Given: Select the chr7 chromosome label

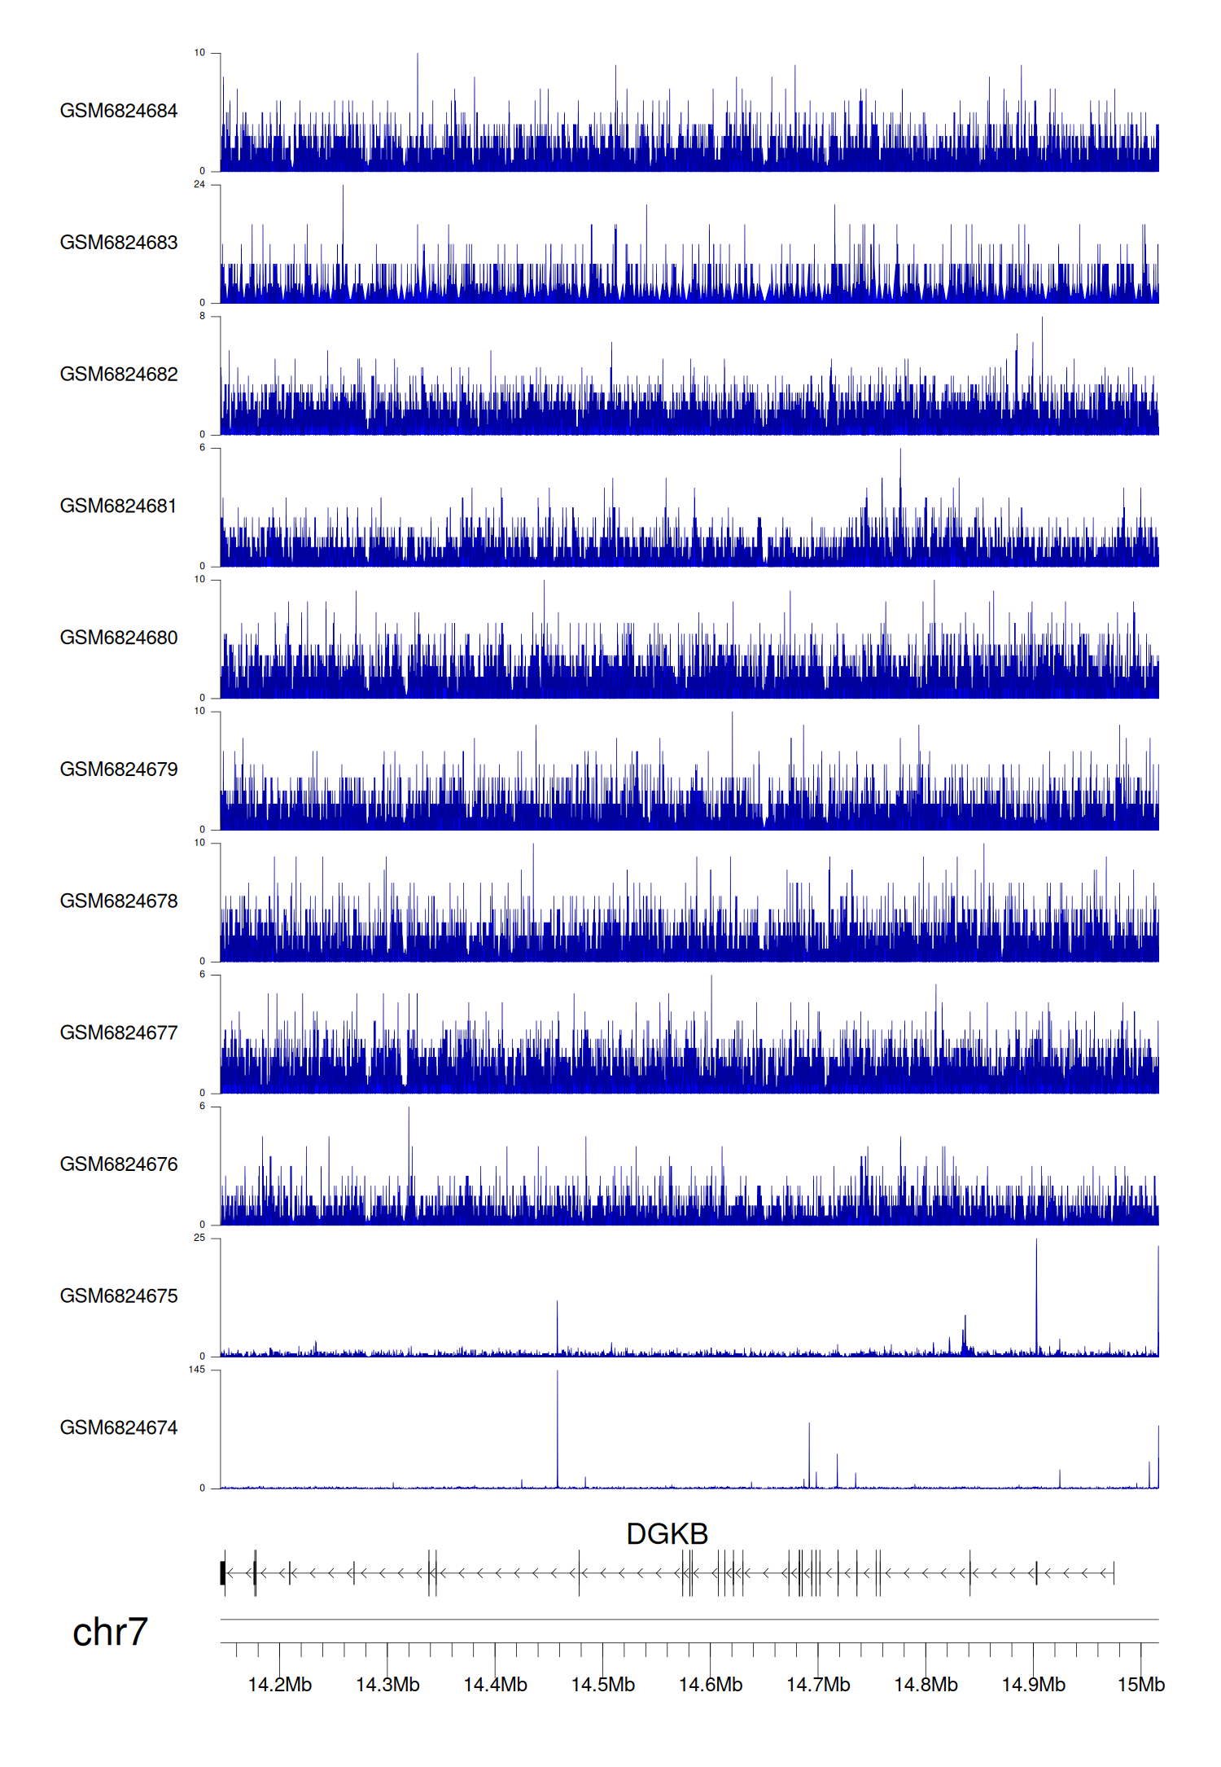Looking at the screenshot, I should tap(110, 1632).
